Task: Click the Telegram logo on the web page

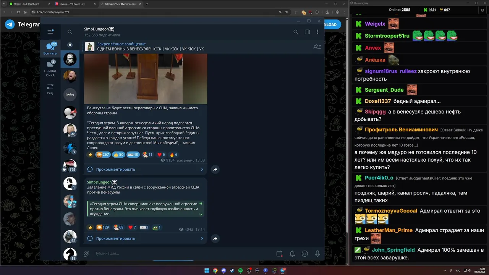Action: coord(10,24)
